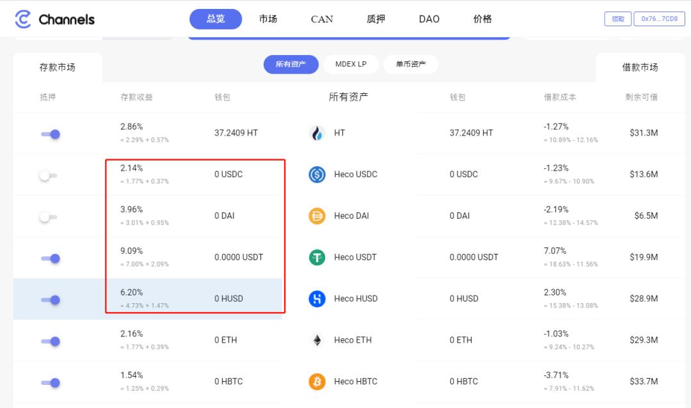
Task: Select the MDEX LP asset filter
Action: tap(351, 64)
